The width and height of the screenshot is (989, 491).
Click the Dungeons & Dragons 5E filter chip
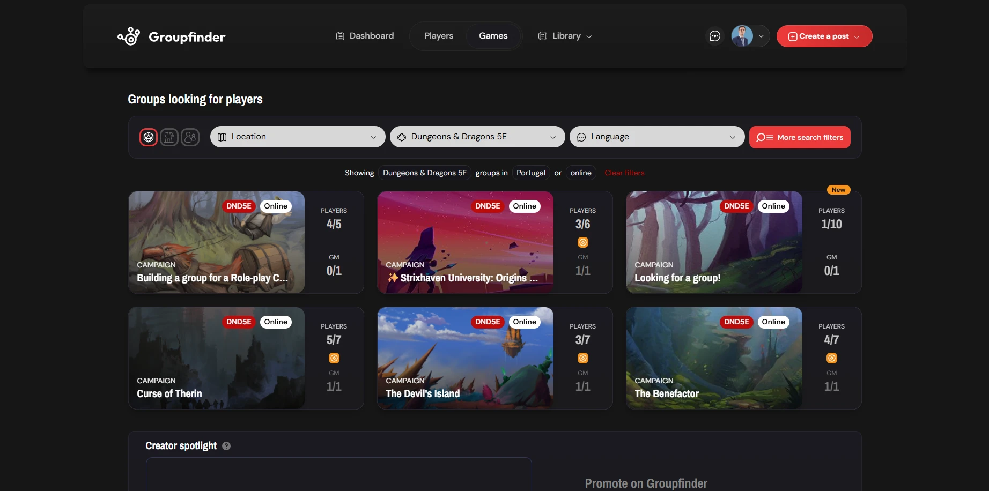425,173
